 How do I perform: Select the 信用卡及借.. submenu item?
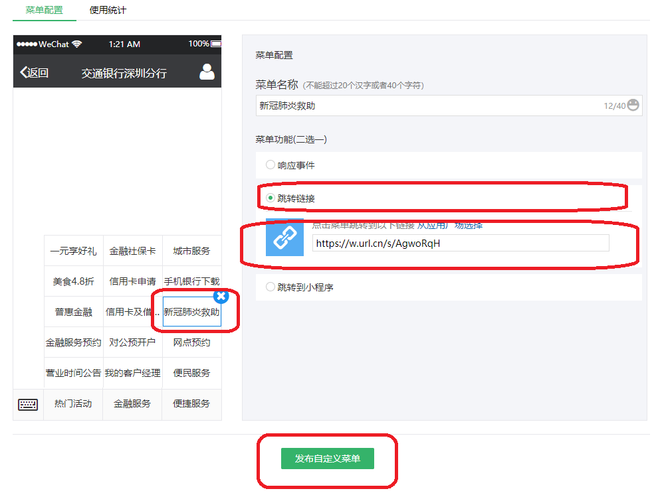[133, 312]
